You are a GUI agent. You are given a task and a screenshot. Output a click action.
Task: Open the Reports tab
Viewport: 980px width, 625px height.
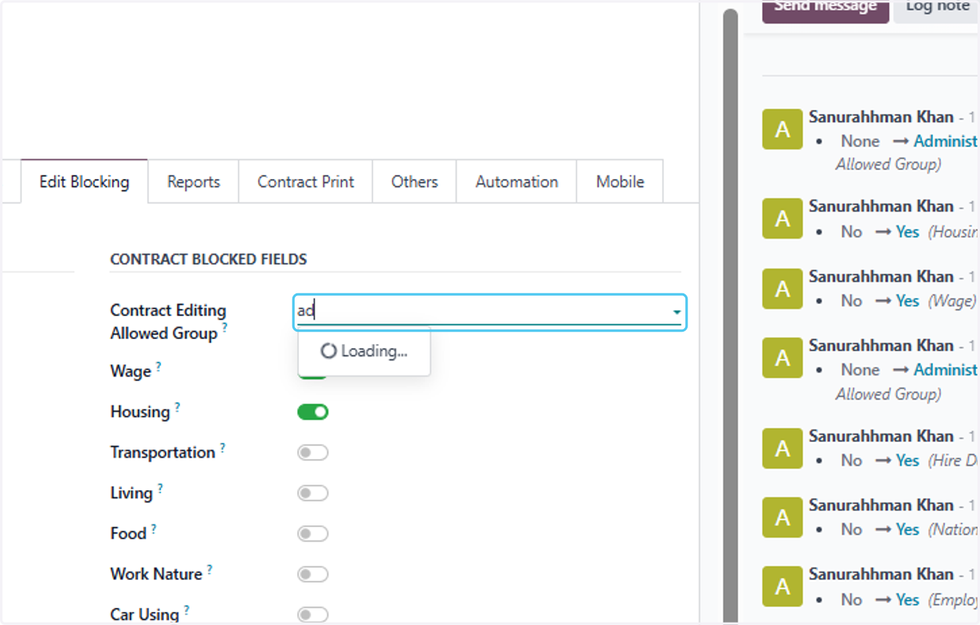pyautogui.click(x=194, y=181)
